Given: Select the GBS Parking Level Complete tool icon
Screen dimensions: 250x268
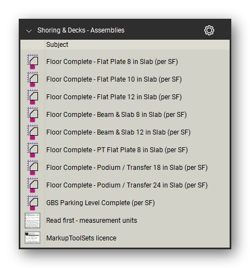Looking at the screenshot, I should 32,203.
